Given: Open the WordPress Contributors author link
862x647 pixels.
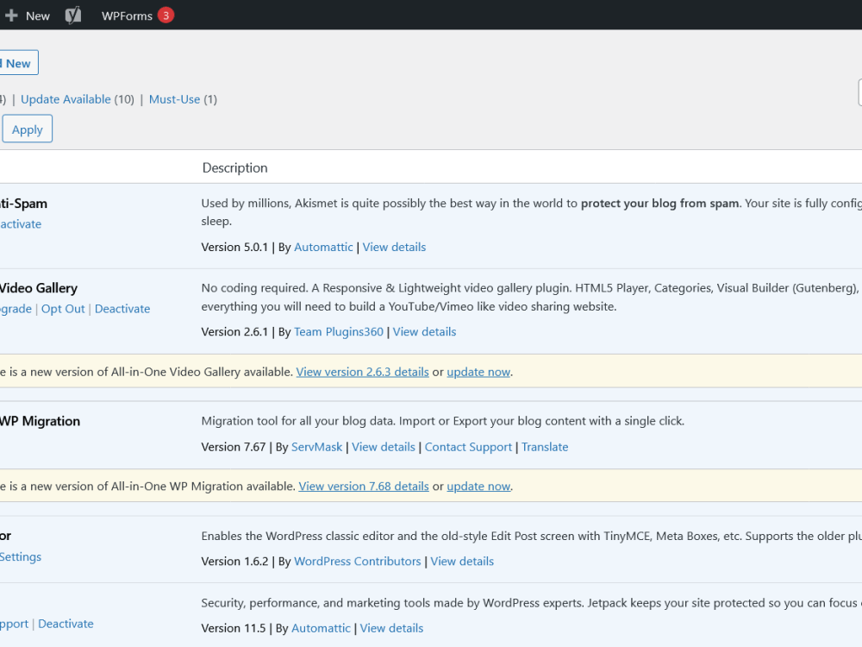Looking at the screenshot, I should 358,562.
